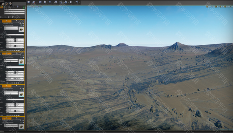Select the foliage Reapply tool
Image resolution: width=233 pixels, height=133 pixels.
(5, 7)
